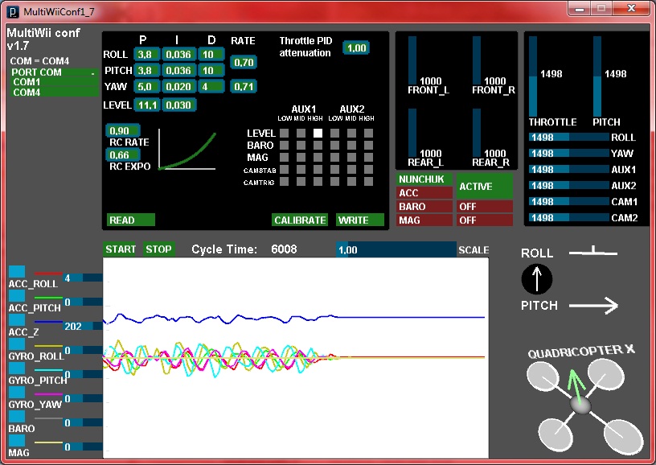Click the RC expo curve graph
656x465 pixels.
tap(187, 150)
